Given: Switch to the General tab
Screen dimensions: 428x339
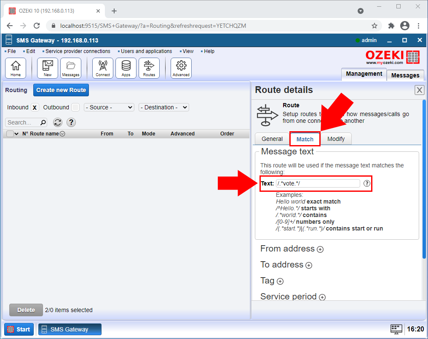Looking at the screenshot, I should pyautogui.click(x=272, y=139).
